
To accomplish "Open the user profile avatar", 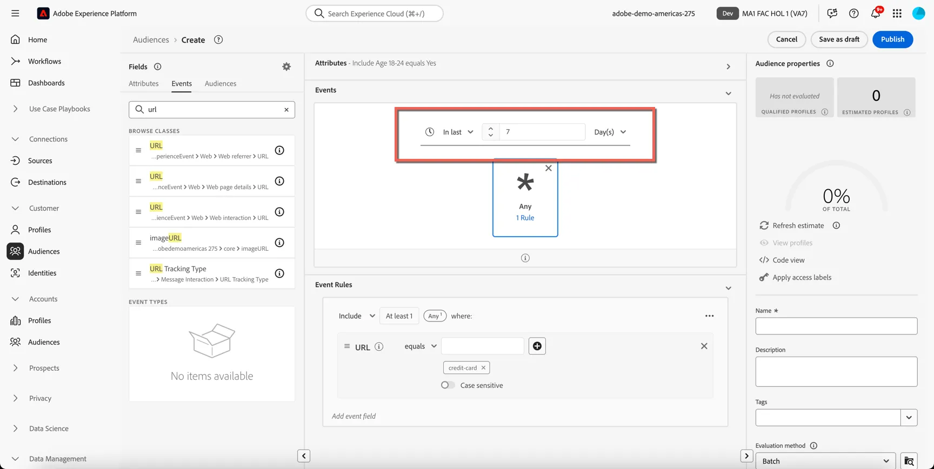I will click(x=919, y=14).
